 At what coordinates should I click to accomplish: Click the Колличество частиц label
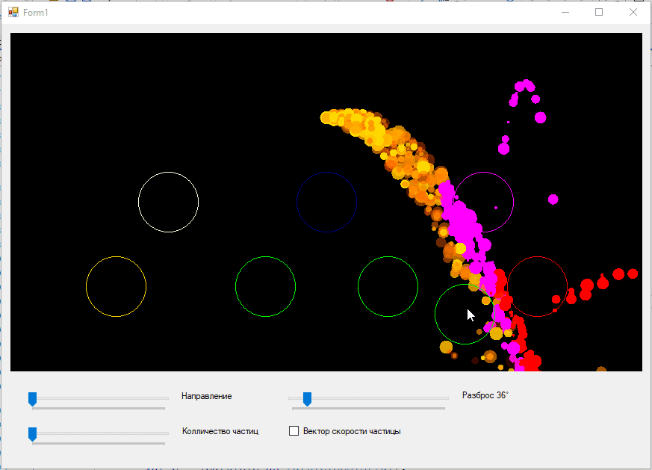(x=220, y=431)
